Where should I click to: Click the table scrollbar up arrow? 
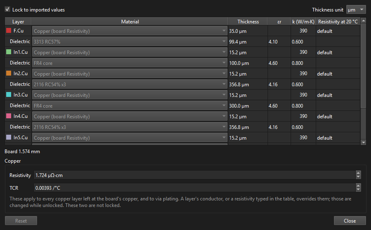click(364, 20)
